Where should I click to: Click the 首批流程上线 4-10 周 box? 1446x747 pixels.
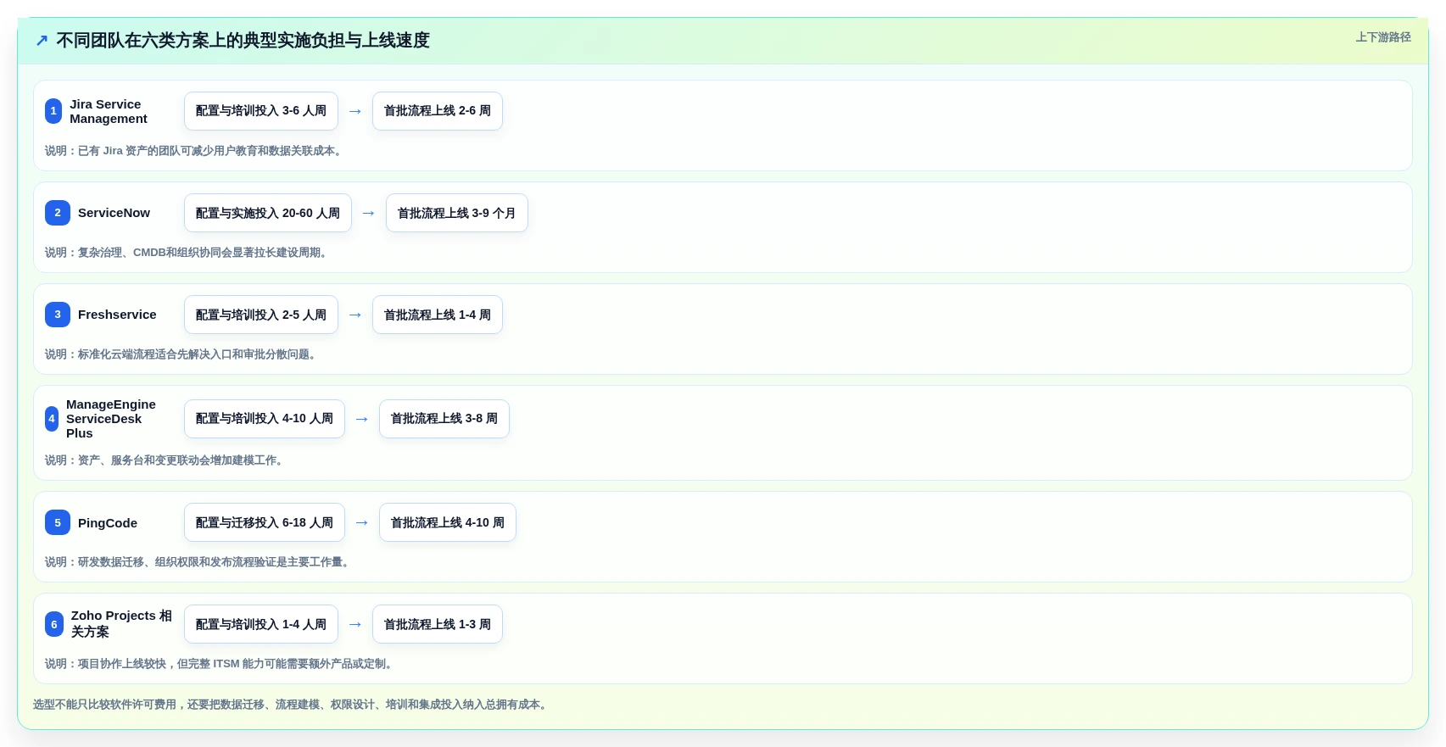click(x=448, y=522)
